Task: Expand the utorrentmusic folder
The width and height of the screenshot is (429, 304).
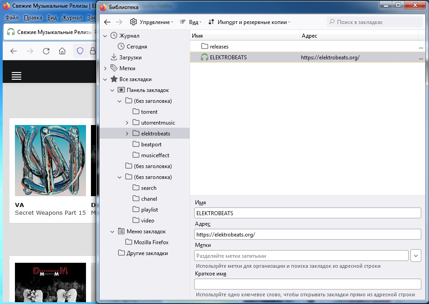Action: [127, 123]
